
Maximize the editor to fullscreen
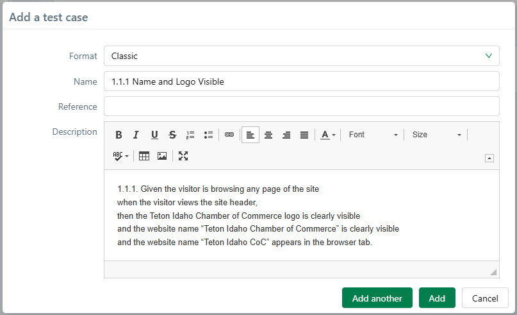click(x=183, y=156)
